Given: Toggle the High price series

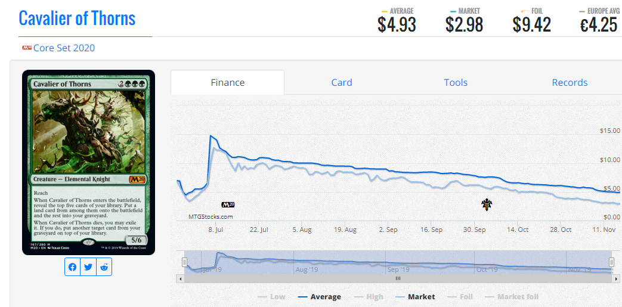Looking at the screenshot, I should [369, 297].
